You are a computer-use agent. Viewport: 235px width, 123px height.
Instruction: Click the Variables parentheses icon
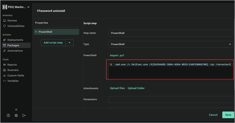coord(4,81)
